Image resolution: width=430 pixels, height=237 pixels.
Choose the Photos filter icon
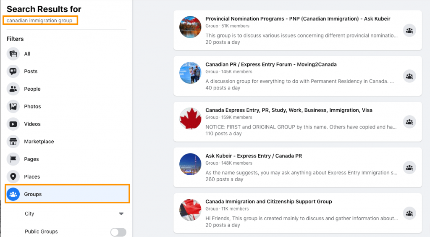tap(13, 106)
